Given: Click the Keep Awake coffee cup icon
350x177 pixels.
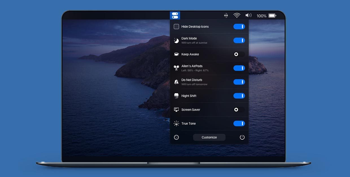Looking at the screenshot, I should click(x=176, y=54).
